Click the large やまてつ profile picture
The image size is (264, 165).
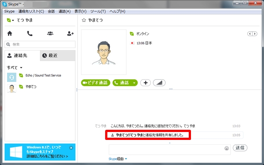pyautogui.click(x=104, y=52)
